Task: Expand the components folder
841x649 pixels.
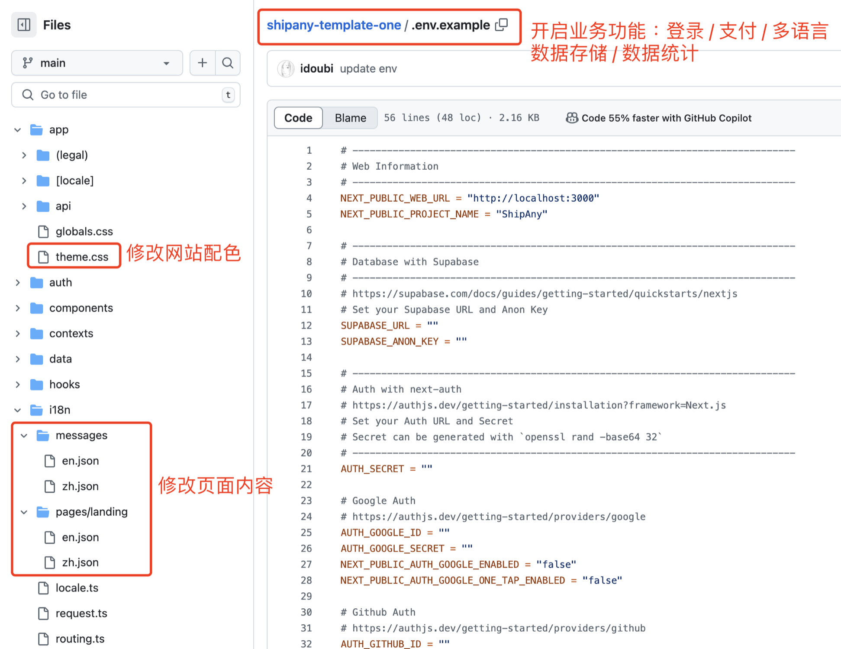Action: coord(18,308)
